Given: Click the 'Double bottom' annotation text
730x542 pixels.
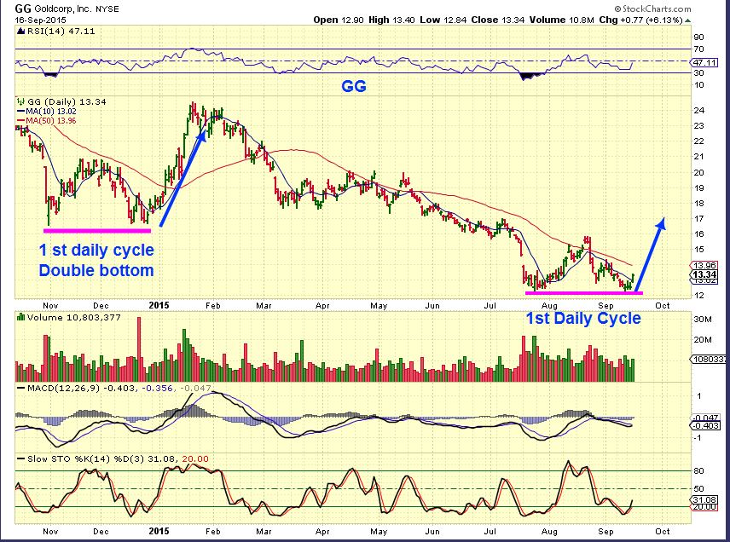Looking at the screenshot, I should click(x=96, y=270).
